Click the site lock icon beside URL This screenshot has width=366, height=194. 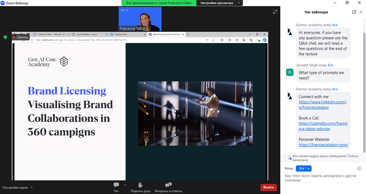pyautogui.click(x=32, y=40)
